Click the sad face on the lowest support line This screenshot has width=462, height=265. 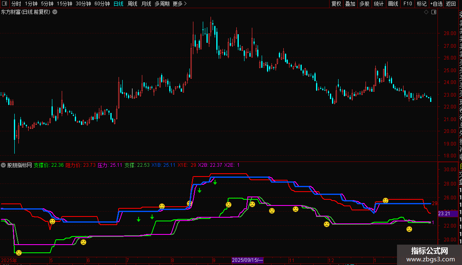coord(19,253)
